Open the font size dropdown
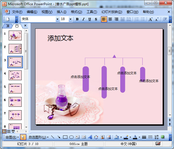 pyautogui.click(x=70, y=19)
